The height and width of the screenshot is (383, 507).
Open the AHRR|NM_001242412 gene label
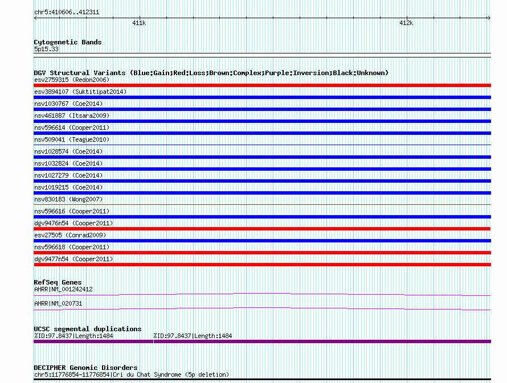pyautogui.click(x=63, y=289)
